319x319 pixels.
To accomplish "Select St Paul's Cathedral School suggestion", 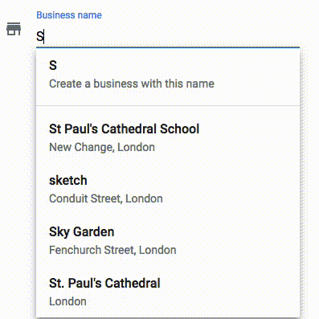I will coord(168,137).
